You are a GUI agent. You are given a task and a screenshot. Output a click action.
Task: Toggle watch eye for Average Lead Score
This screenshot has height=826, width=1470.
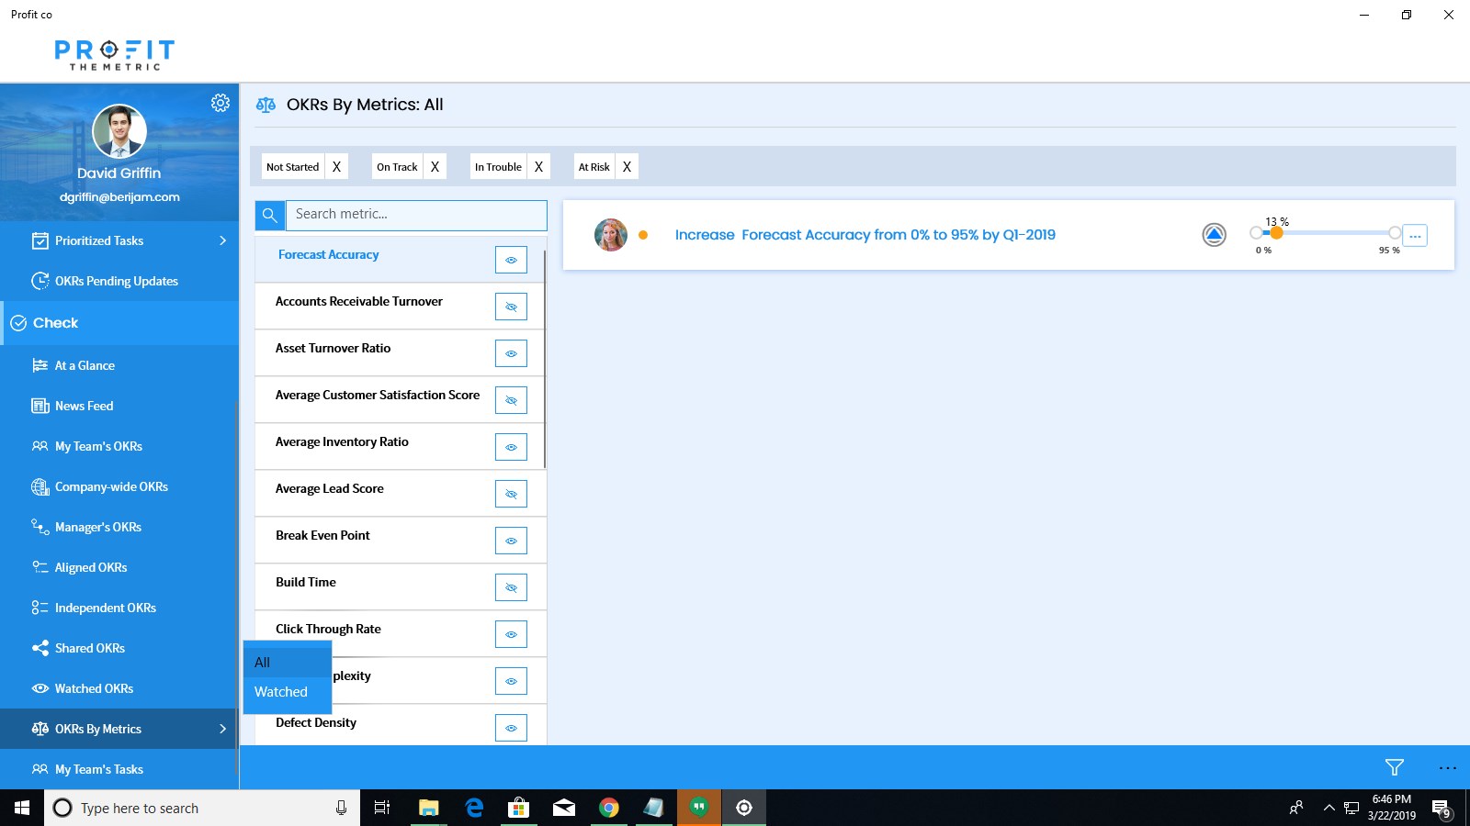[x=511, y=494]
